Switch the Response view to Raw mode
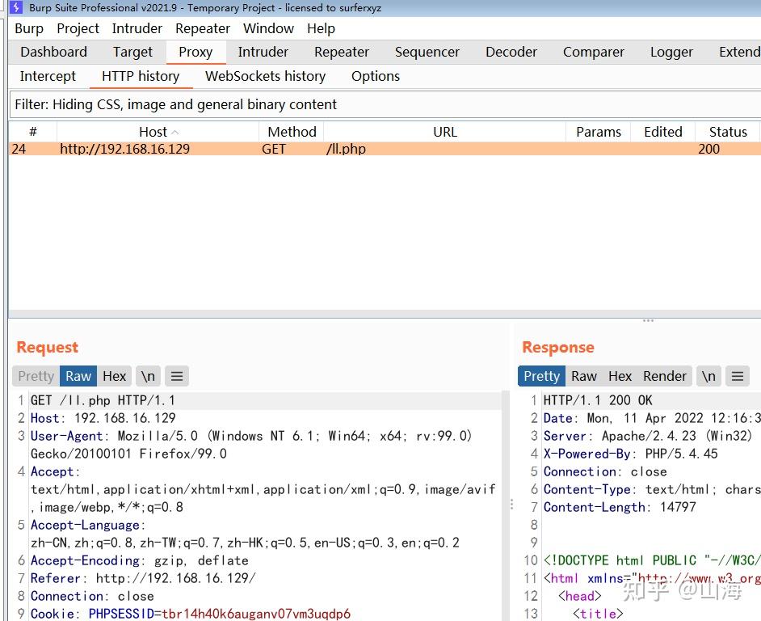The image size is (761, 621). pyautogui.click(x=583, y=375)
